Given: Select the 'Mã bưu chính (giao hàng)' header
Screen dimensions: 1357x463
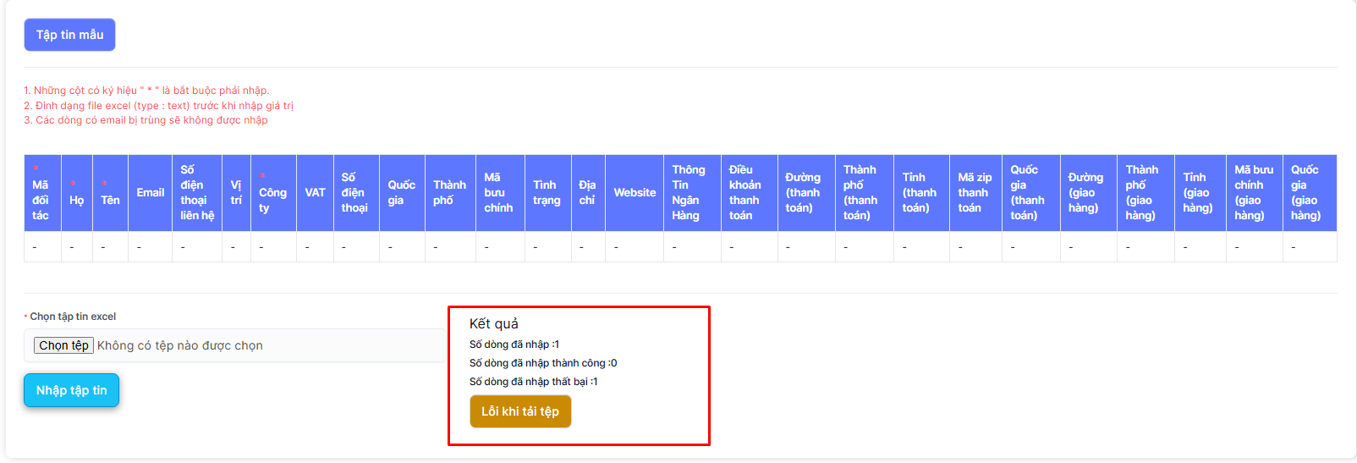Looking at the screenshot, I should (1253, 193).
